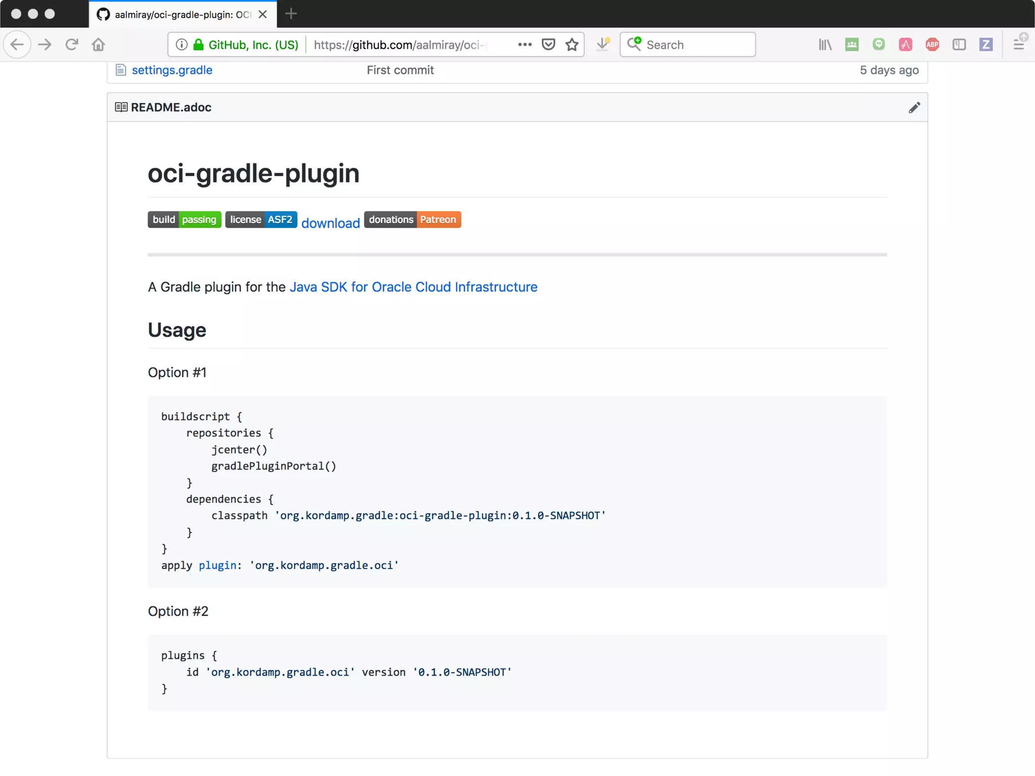Open the Firefox Library icon
Image resolution: width=1035 pixels, height=776 pixels.
825,44
